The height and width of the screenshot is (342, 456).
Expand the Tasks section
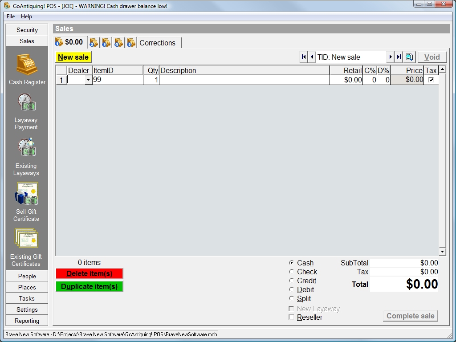pyautogui.click(x=27, y=298)
